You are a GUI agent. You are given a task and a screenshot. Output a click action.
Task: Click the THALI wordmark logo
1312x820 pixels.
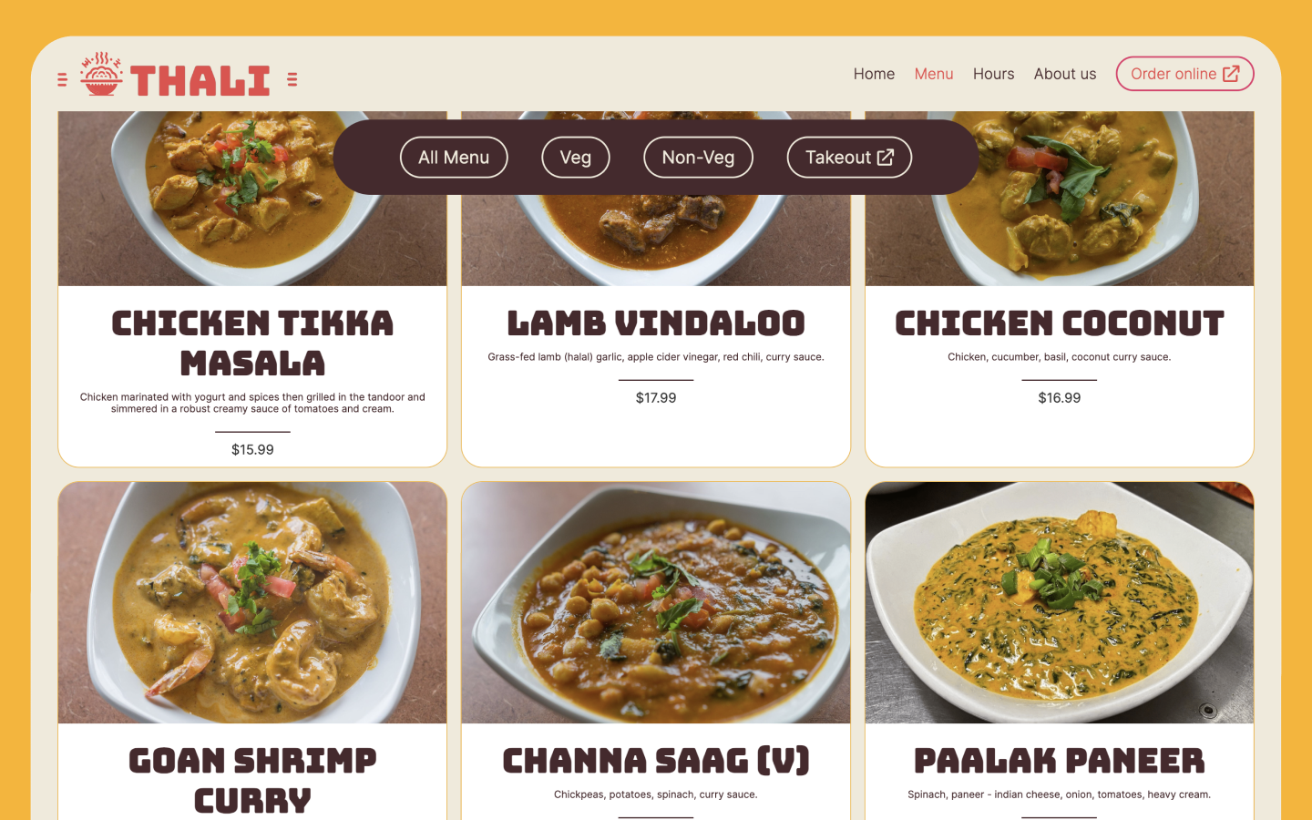[200, 80]
